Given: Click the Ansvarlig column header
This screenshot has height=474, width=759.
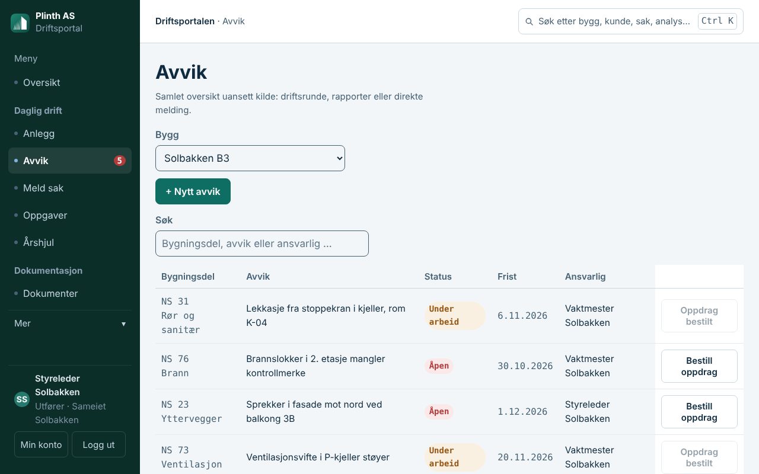Looking at the screenshot, I should pos(585,277).
